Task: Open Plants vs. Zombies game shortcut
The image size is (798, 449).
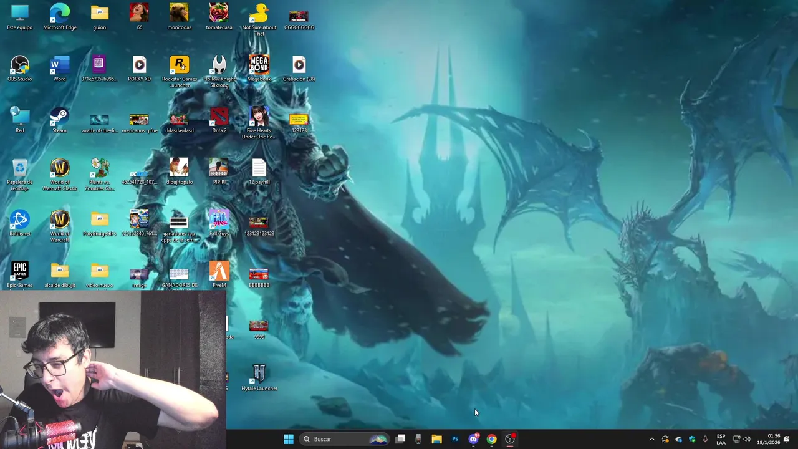Action: tap(99, 175)
